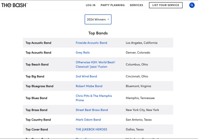
Task: Open Chris Pitts & The Memphis Prime link
Action: point(94,98)
